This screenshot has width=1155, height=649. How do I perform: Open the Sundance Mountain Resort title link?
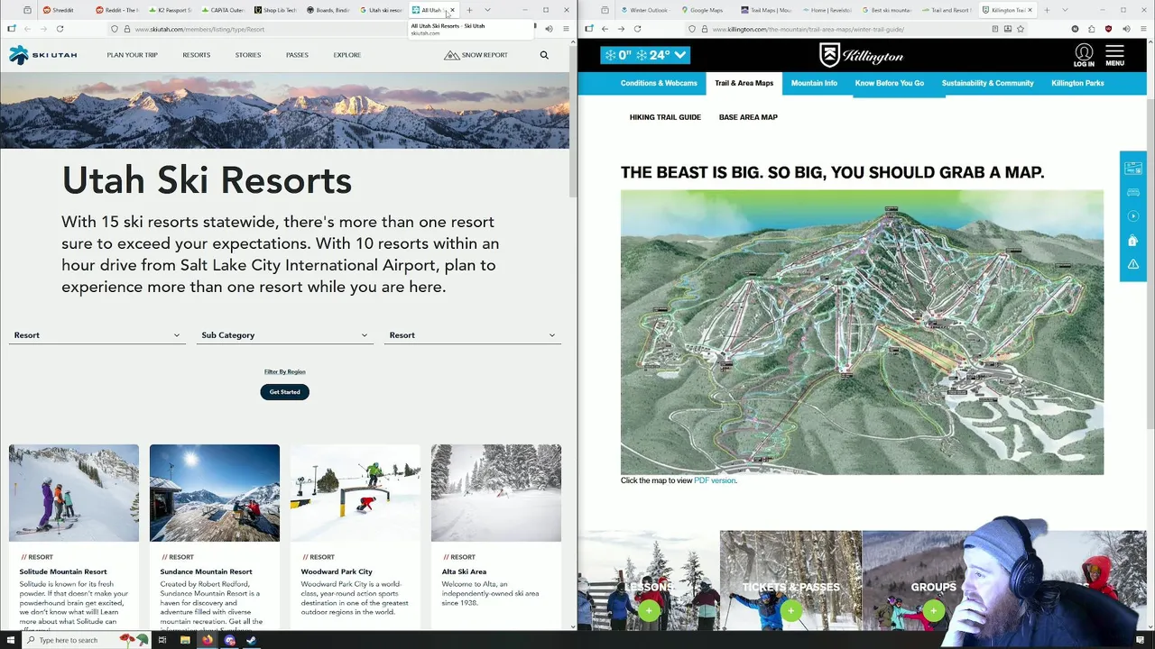pos(206,571)
